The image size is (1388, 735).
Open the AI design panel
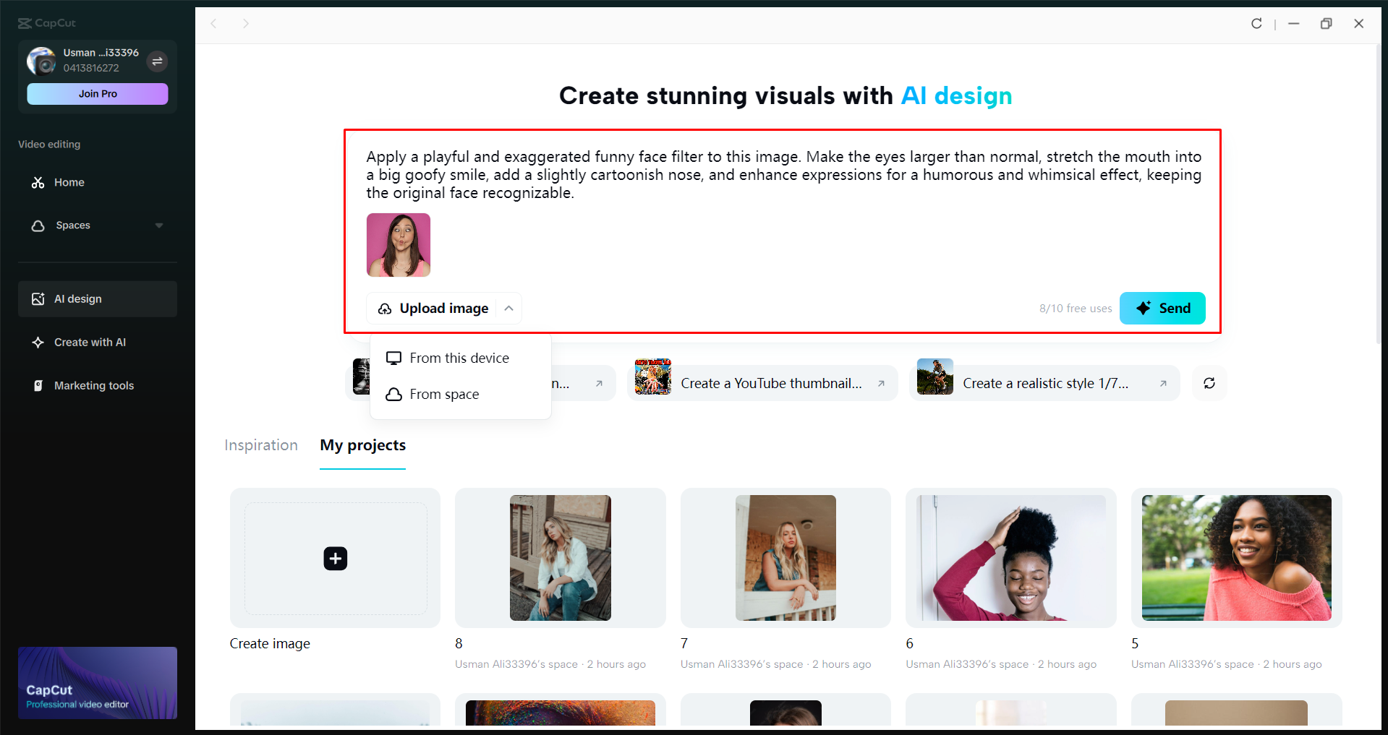tap(77, 298)
